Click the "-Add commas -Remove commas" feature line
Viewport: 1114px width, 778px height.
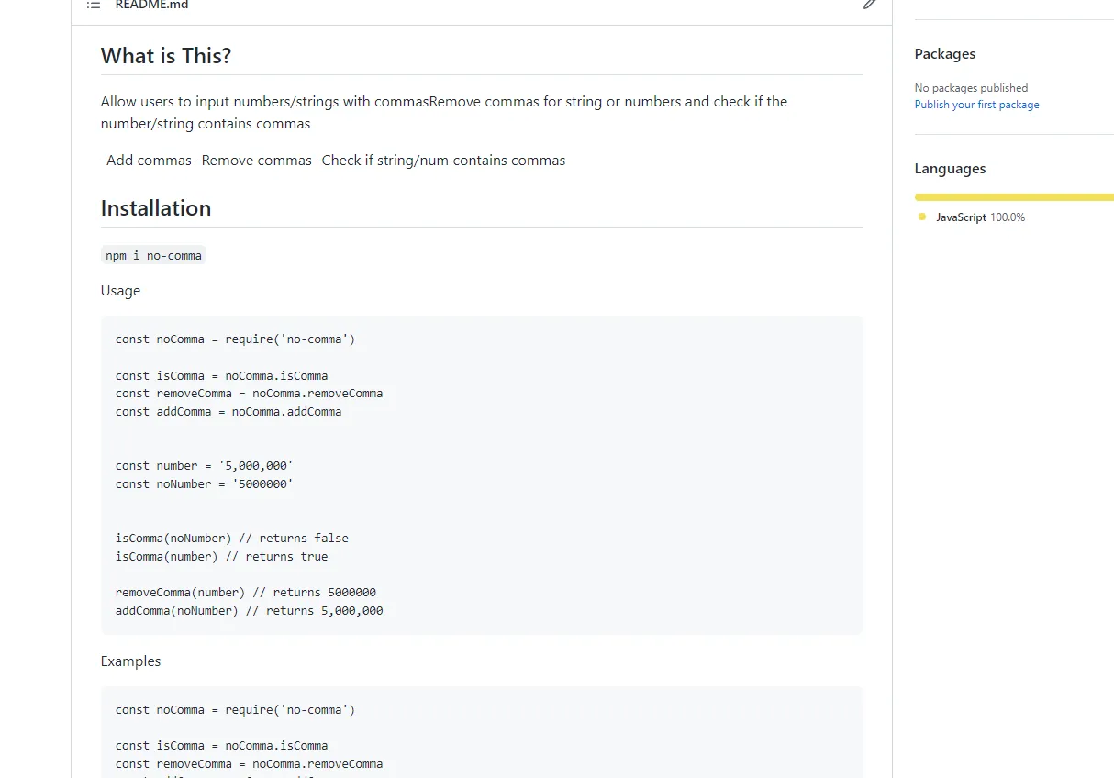(x=332, y=161)
